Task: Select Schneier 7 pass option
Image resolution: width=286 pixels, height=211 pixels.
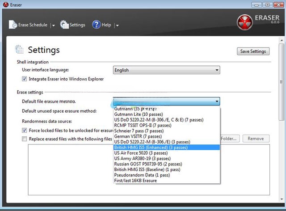Action: [x=167, y=131]
